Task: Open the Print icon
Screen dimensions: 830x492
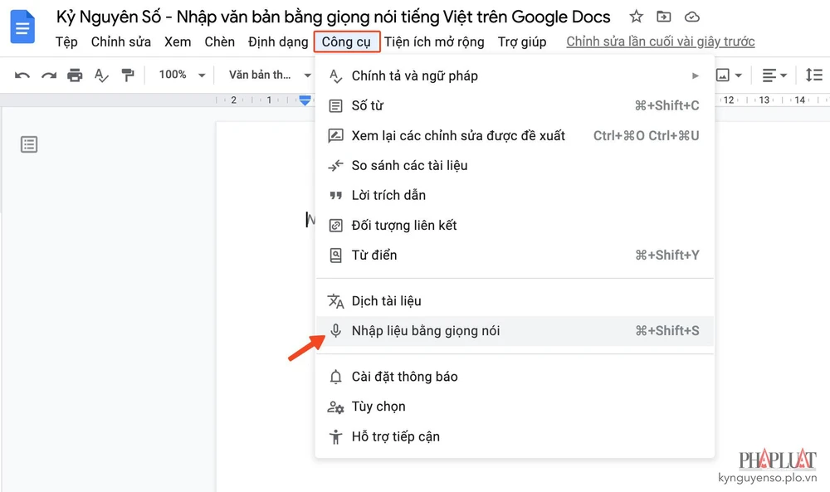Action: click(75, 74)
